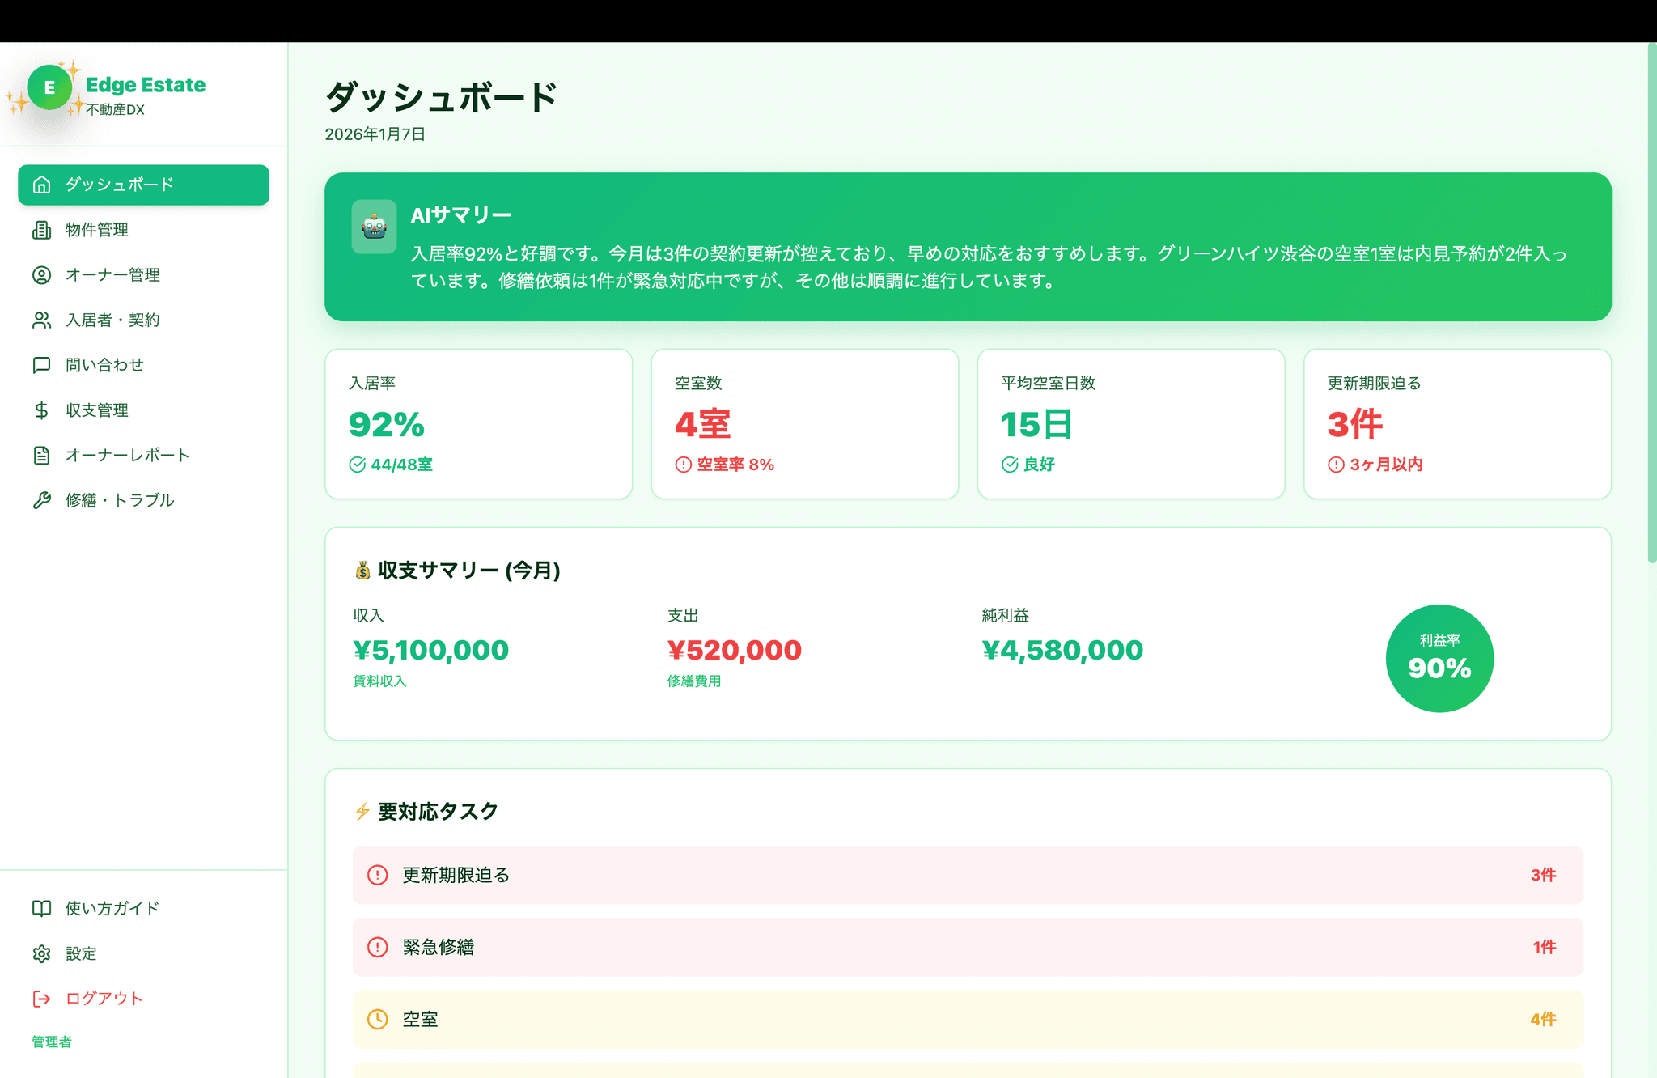1657x1078 pixels.
Task: Click the AI summary robot icon
Action: tap(374, 227)
